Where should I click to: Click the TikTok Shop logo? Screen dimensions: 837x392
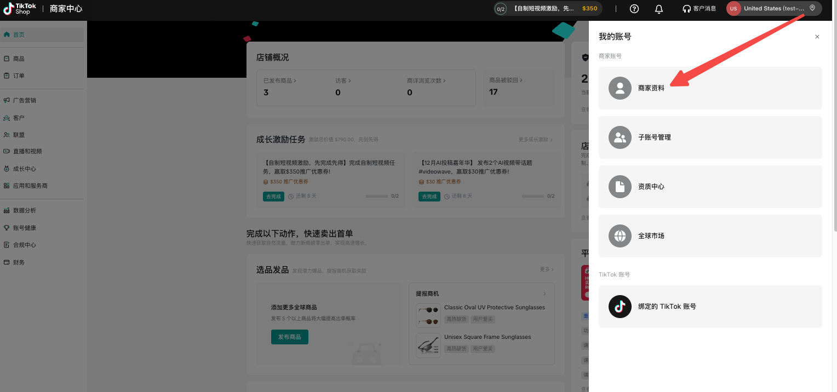tap(20, 9)
